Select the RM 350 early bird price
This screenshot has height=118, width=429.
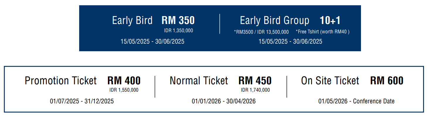178,20
